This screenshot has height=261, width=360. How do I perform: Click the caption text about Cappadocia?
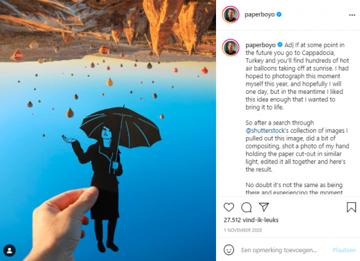[x=297, y=76]
